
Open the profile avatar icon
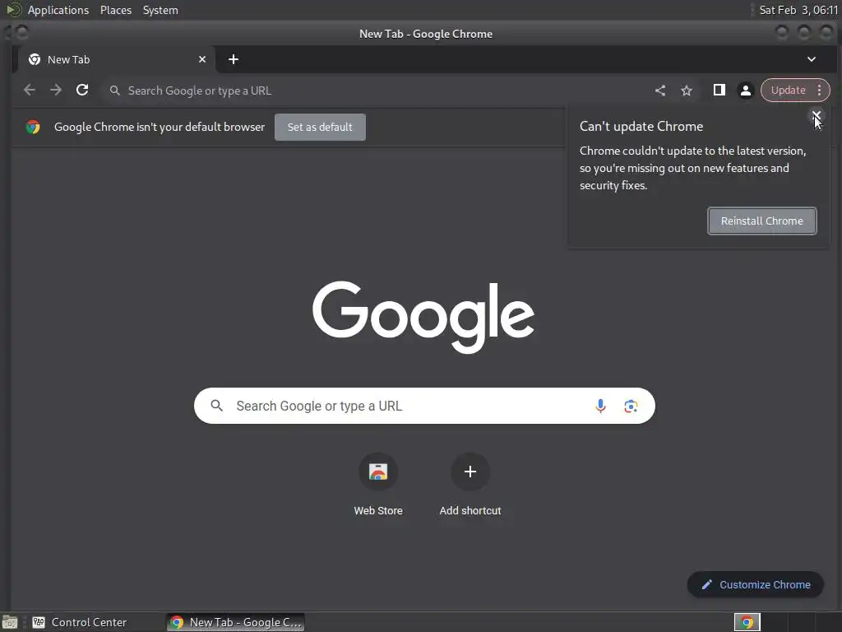click(745, 91)
